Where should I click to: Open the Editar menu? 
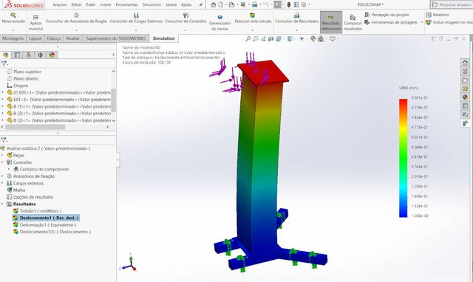(76, 4)
